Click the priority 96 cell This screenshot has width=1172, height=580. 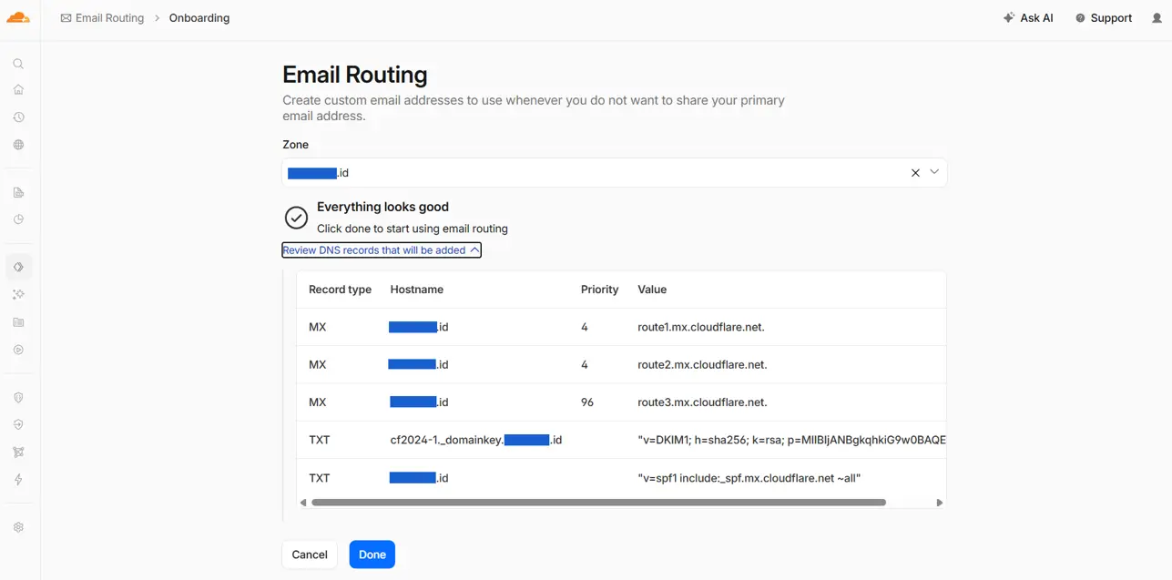pos(587,402)
